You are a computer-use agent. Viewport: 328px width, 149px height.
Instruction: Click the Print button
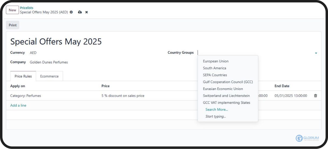click(13, 25)
